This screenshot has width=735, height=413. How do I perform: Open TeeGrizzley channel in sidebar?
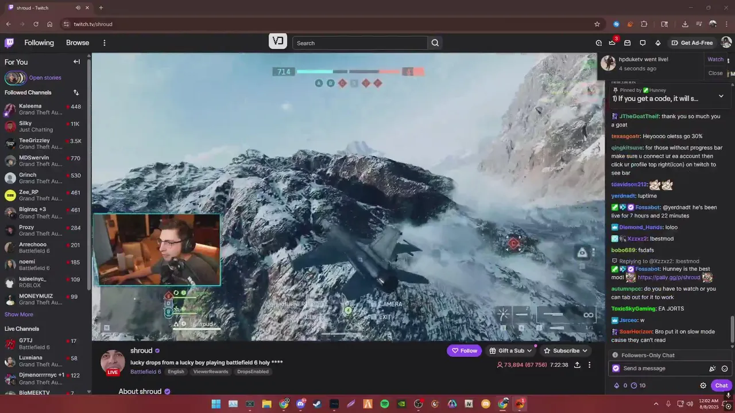(43, 143)
